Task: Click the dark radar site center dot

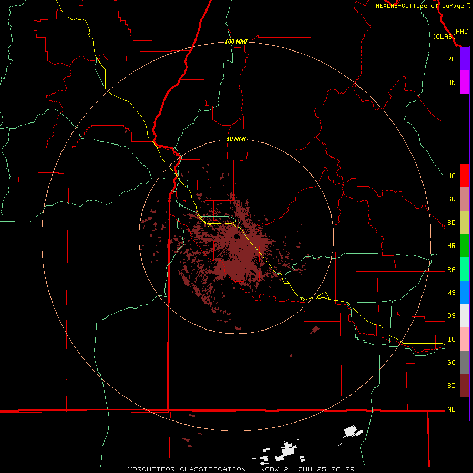Action: (236, 236)
